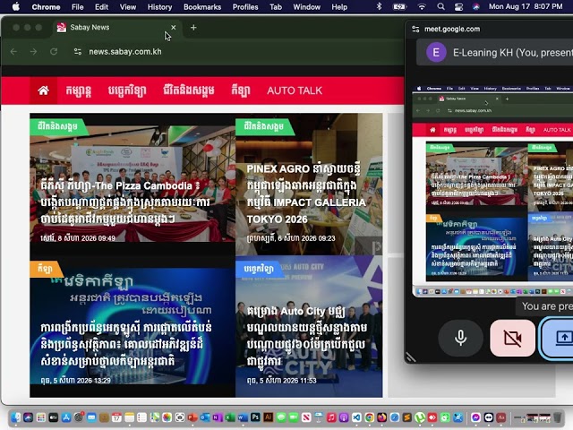
Task: Launch Photoshop from the Dock
Action: pos(255,417)
